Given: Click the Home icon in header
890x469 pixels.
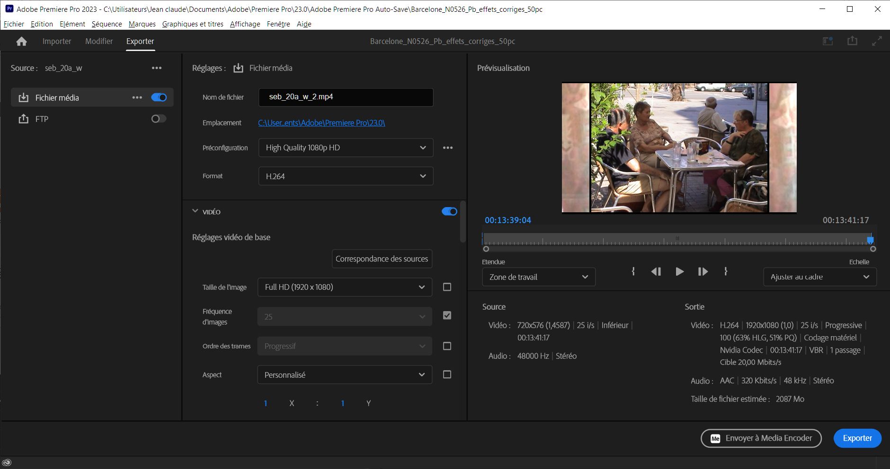Looking at the screenshot, I should point(21,42).
